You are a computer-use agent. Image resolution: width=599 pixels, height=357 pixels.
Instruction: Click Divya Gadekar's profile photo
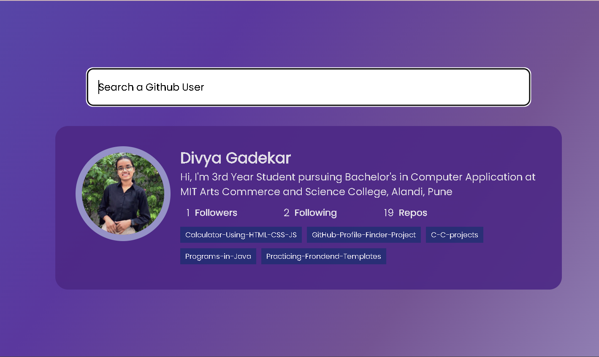(x=123, y=194)
